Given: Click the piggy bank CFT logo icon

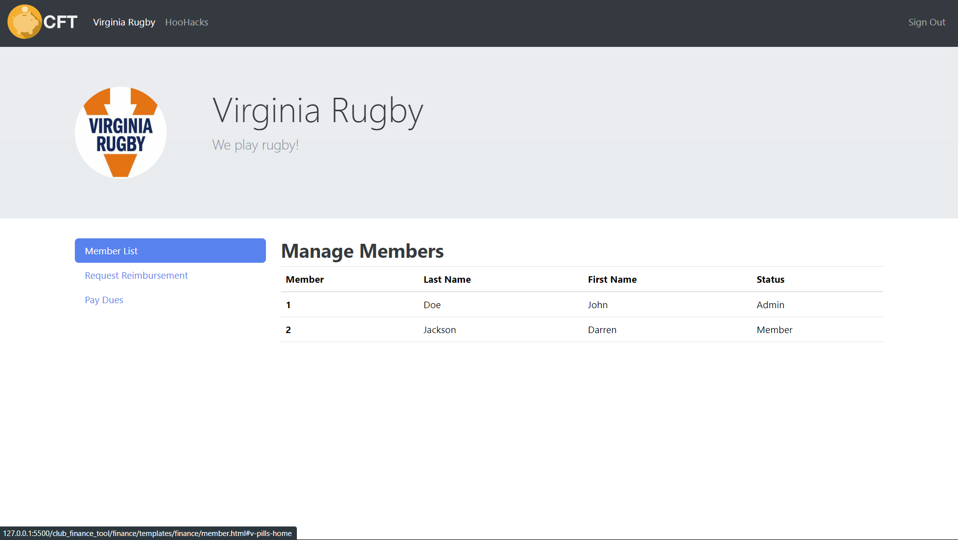Looking at the screenshot, I should [24, 22].
